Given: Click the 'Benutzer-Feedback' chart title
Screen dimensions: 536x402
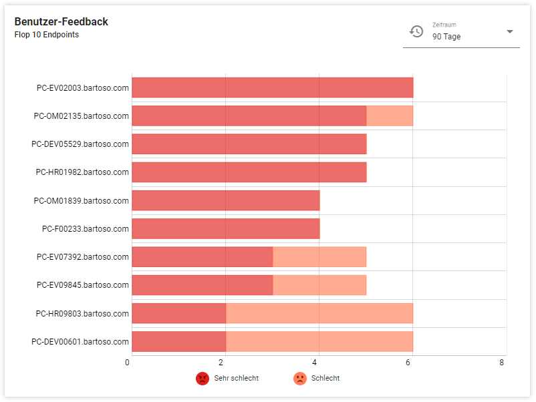Looking at the screenshot, I should [x=61, y=22].
